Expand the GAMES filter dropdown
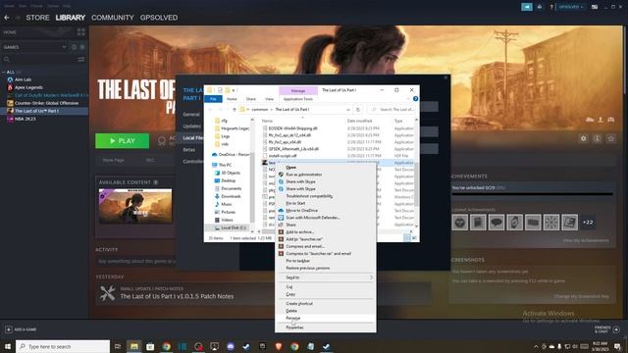This screenshot has width=628, height=353. [64, 47]
